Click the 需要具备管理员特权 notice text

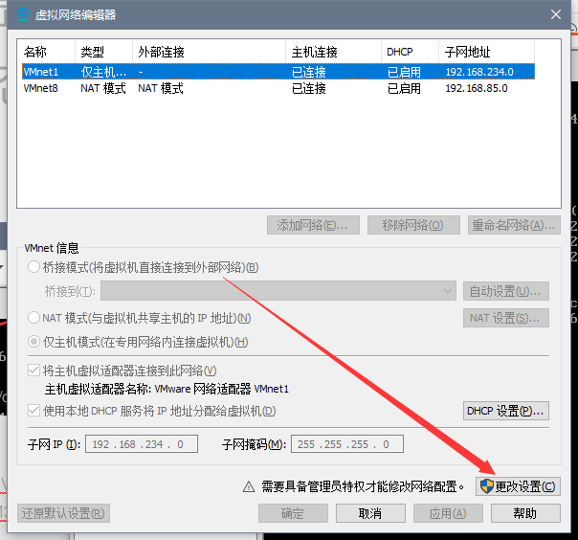363,487
